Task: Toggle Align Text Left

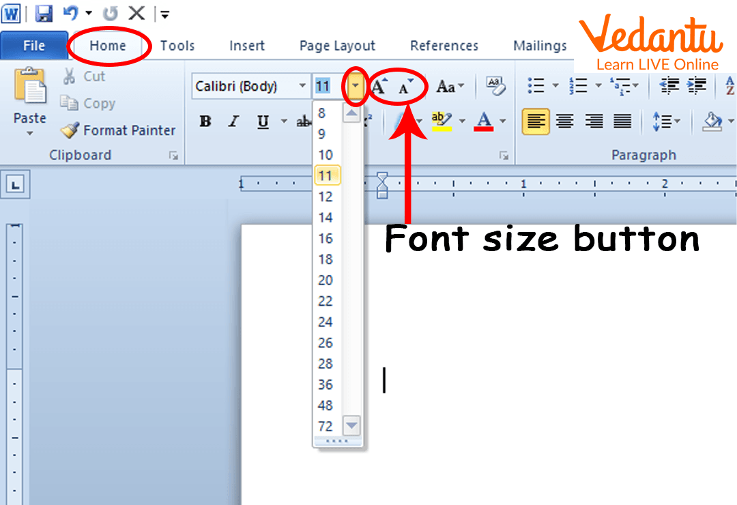Action: coord(536,122)
